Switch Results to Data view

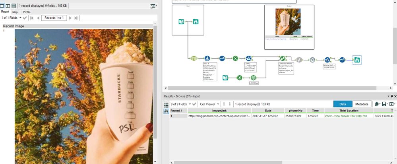[x=343, y=104]
